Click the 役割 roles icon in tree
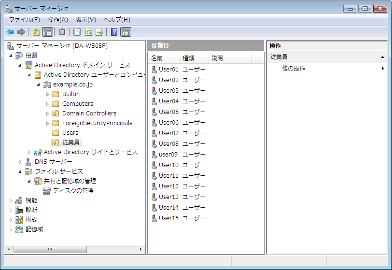Viewport: 392px width, 270px height. pos(19,55)
